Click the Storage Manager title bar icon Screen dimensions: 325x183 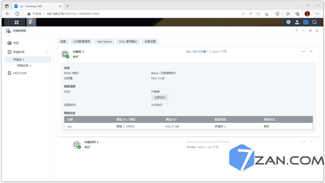[x=8, y=31]
